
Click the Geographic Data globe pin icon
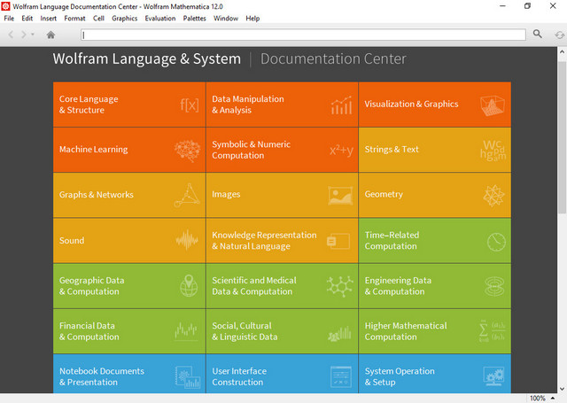[188, 286]
